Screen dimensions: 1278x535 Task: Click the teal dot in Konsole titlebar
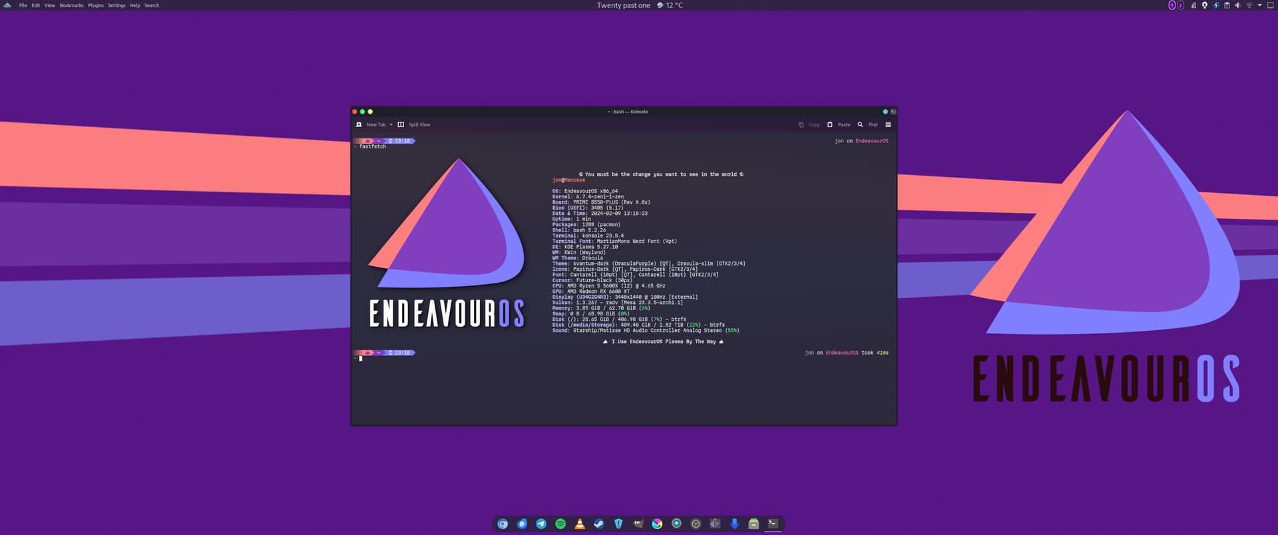885,112
